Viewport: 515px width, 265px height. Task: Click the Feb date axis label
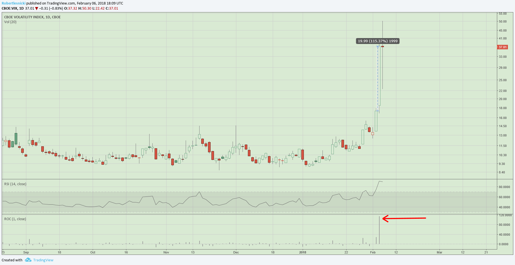(373, 252)
